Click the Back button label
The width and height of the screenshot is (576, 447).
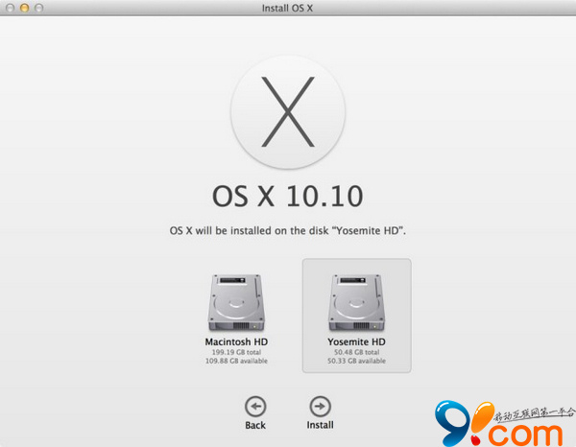[x=255, y=425]
